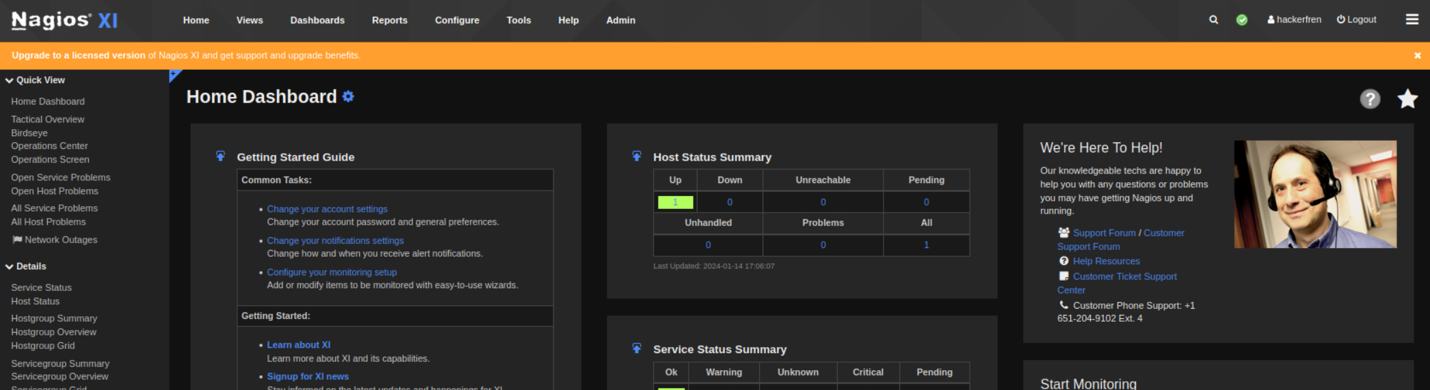
Task: Click the question mark help icon
Action: coord(1369,99)
